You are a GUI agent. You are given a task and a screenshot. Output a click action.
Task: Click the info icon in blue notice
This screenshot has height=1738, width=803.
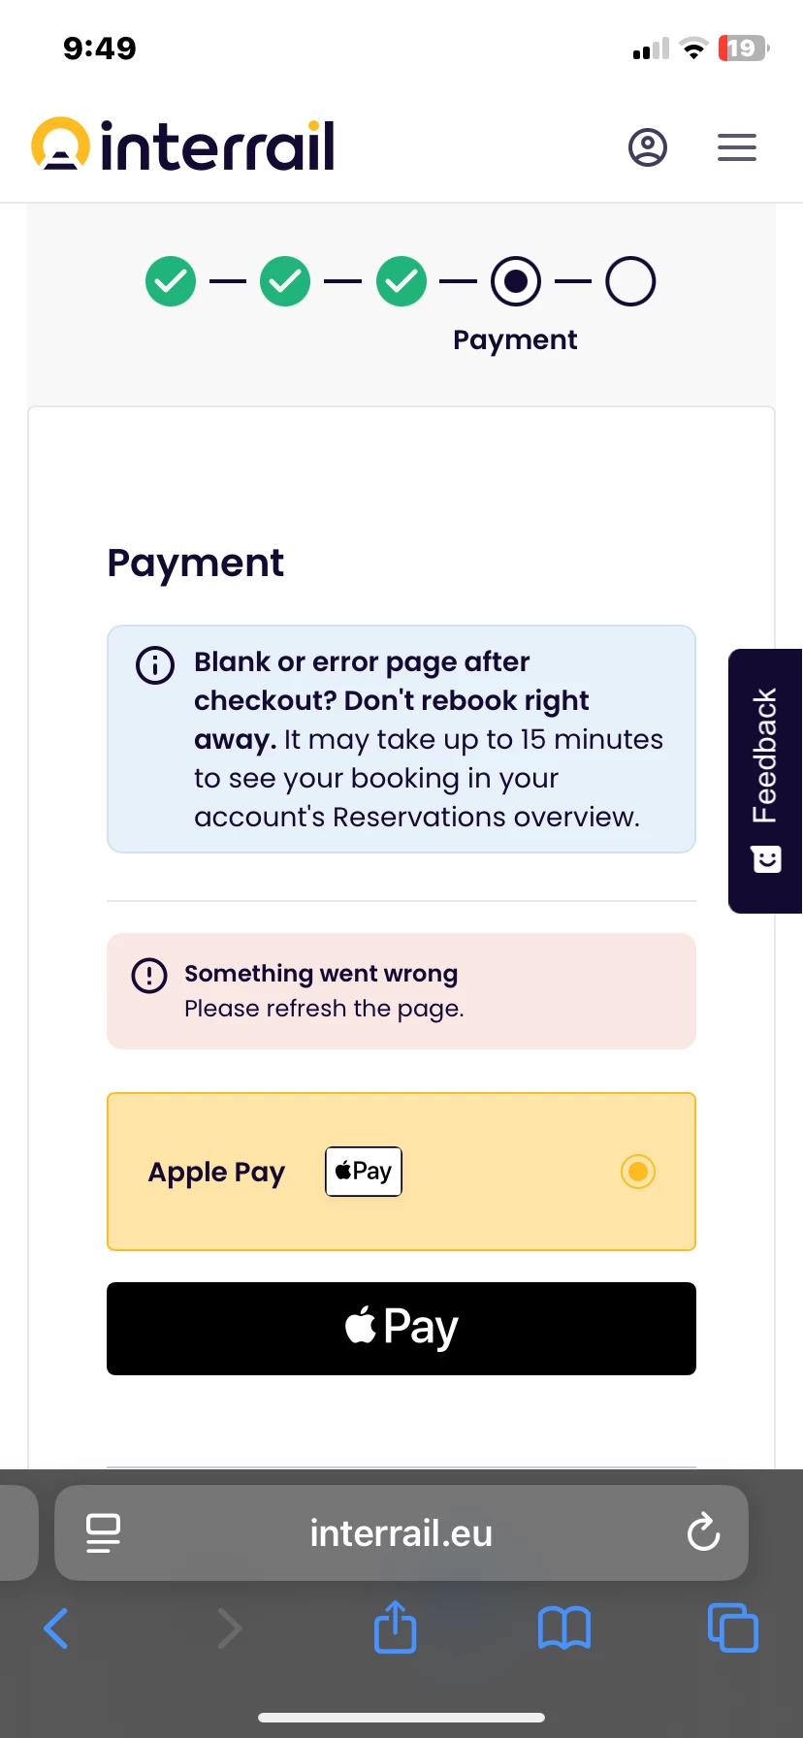(x=155, y=665)
